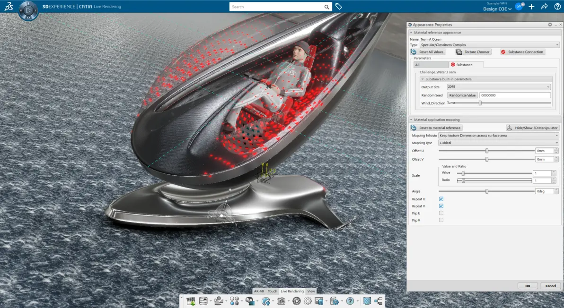Image resolution: width=564 pixels, height=308 pixels.
Task: Enable the Flip V checkbox
Action: tap(441, 220)
